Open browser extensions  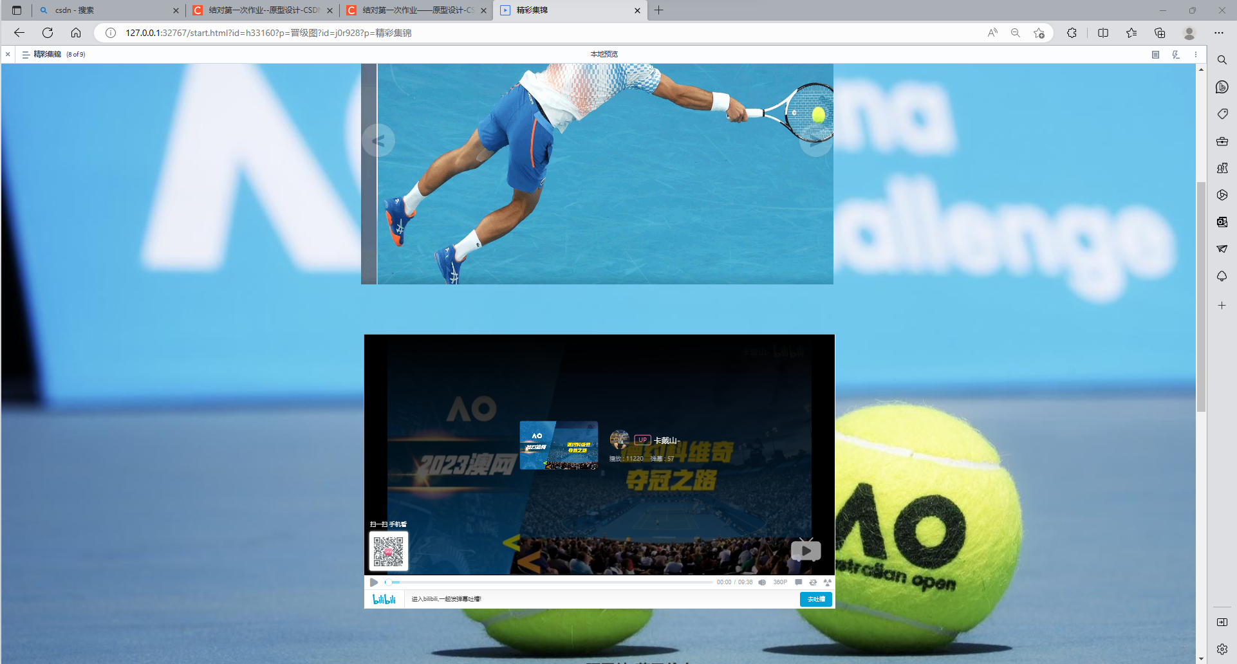[x=1072, y=33]
